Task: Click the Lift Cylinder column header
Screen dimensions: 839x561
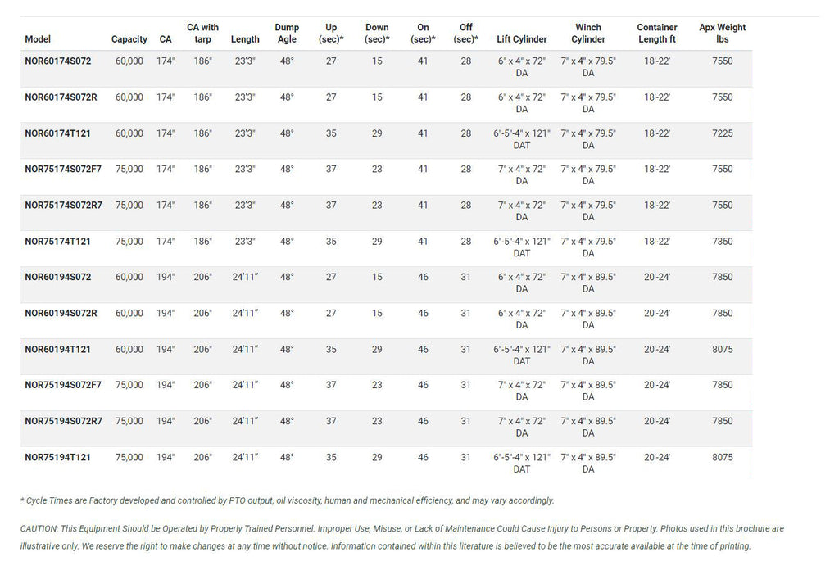Action: click(x=522, y=39)
